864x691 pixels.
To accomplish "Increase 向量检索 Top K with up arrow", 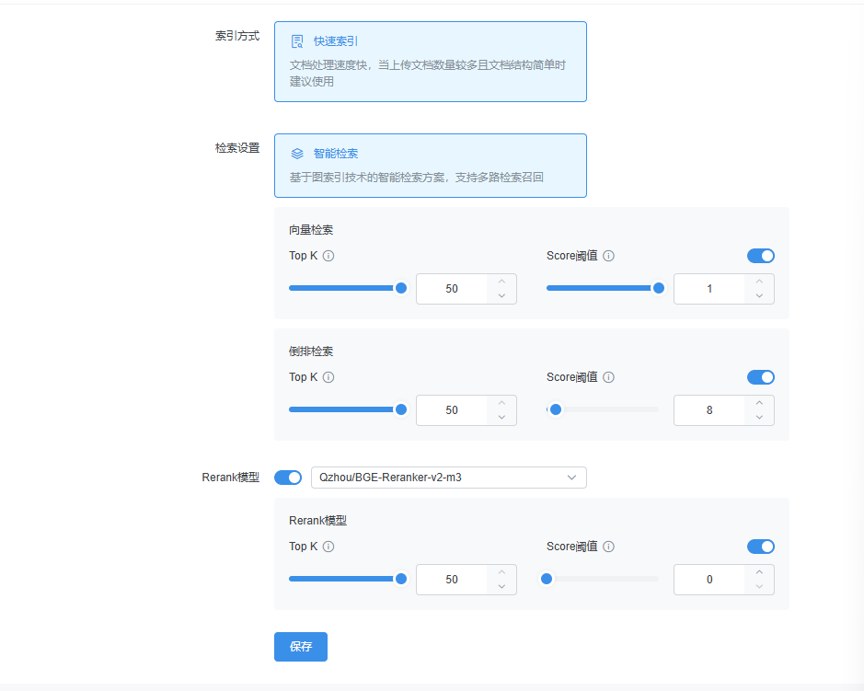I will [501, 282].
